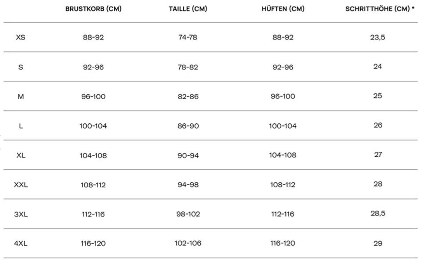Select the M waist value 82-86
The width and height of the screenshot is (421, 266).
[188, 97]
